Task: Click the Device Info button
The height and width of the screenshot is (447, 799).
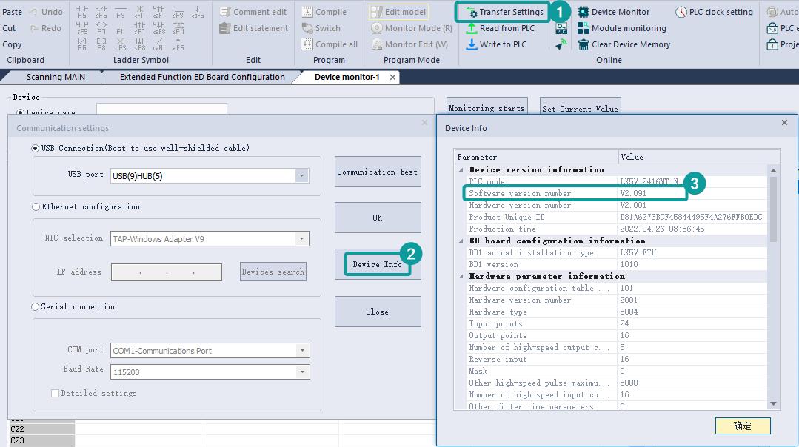Action: pos(377,264)
